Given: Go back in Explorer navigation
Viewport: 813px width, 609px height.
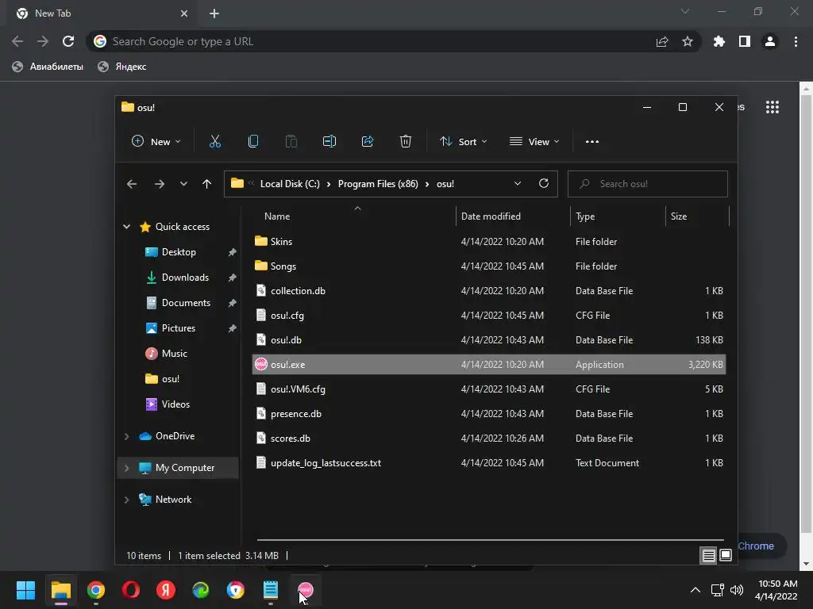Looking at the screenshot, I should click(132, 184).
